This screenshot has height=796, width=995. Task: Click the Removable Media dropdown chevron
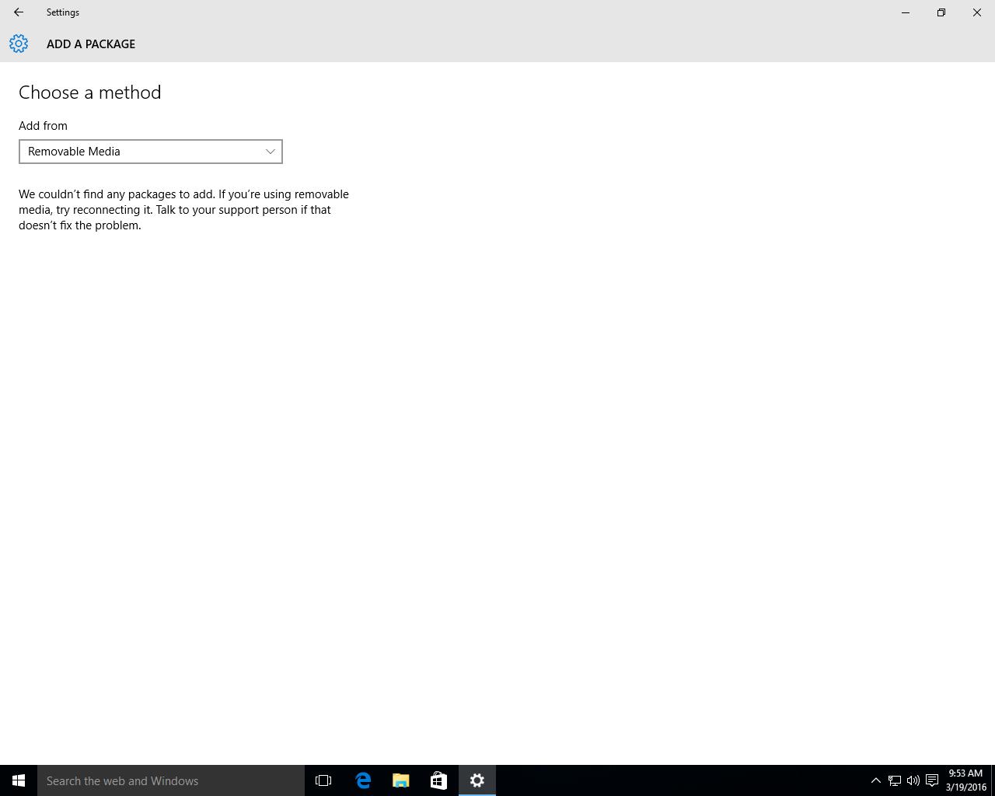coord(271,152)
